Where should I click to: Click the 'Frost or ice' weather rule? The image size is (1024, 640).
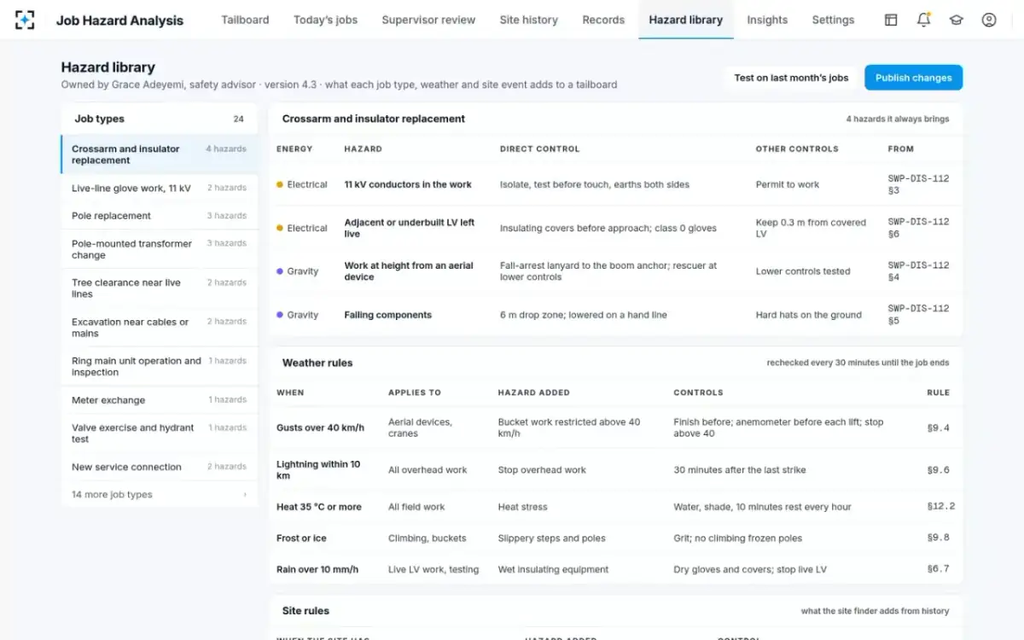(301, 538)
